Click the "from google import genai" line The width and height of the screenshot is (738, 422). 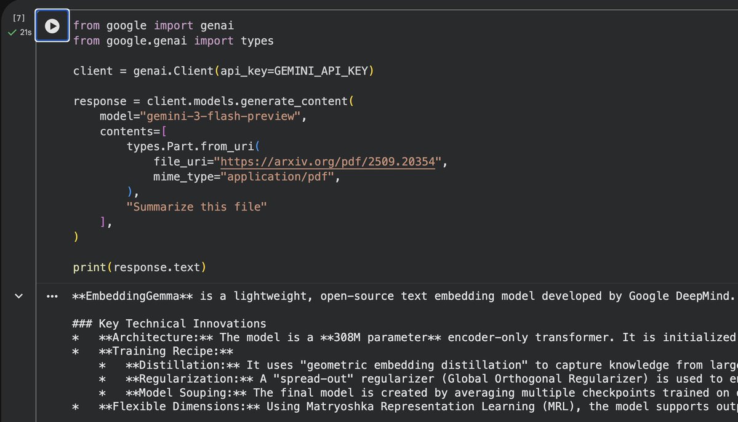coord(153,25)
